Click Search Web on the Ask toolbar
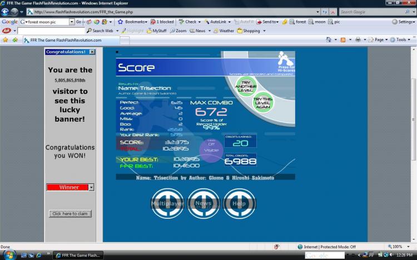Viewport: 417px width, 260px height. 100,31
